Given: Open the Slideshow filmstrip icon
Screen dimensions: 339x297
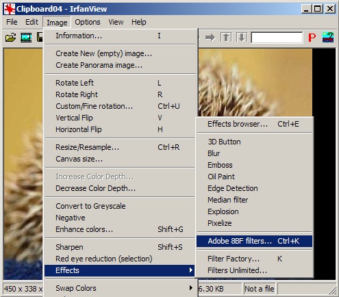Looking at the screenshot, I should pyautogui.click(x=26, y=38).
